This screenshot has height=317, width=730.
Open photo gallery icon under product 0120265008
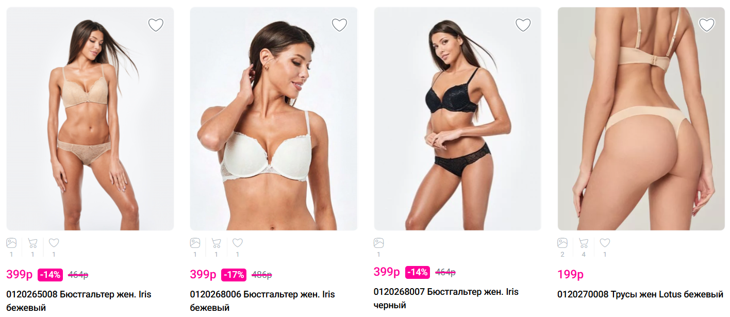(x=11, y=243)
